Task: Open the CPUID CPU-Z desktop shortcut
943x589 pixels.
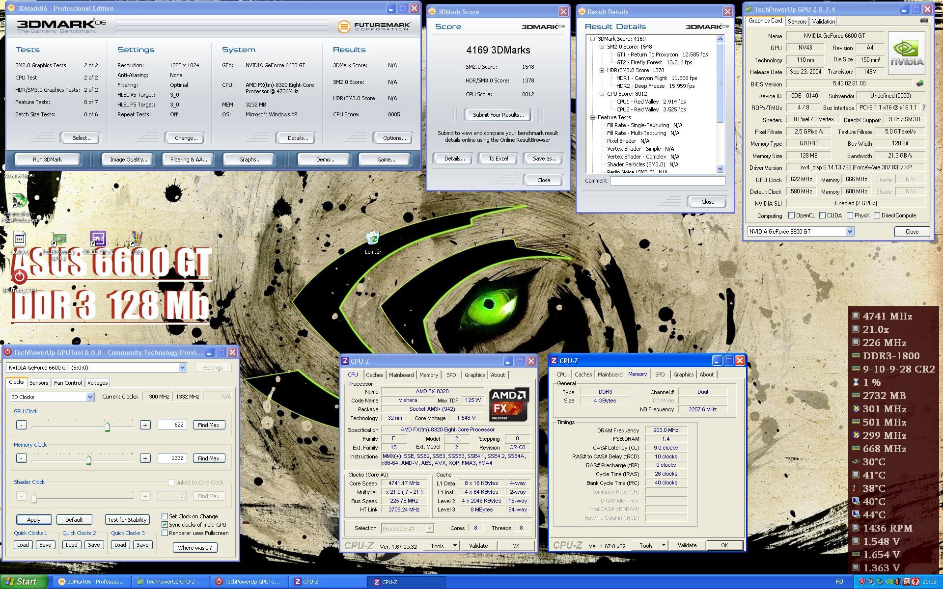Action: coord(98,240)
